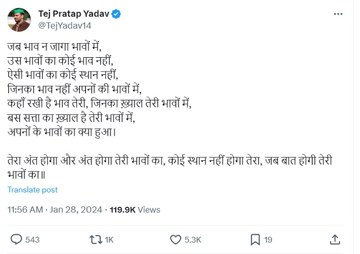Image resolution: width=360 pixels, height=254 pixels.
Task: Open the 119.9K Views count
Action: [135, 210]
